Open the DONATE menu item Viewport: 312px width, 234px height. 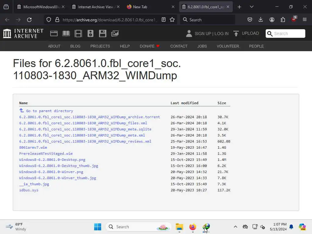tap(150, 46)
